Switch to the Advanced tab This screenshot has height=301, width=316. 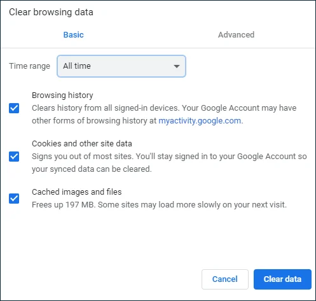pyautogui.click(x=236, y=34)
